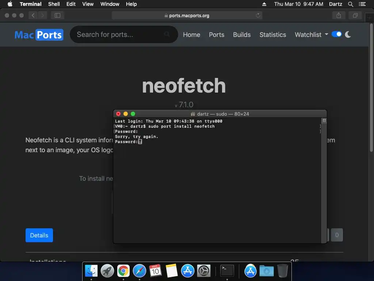Click the version 7.1.0 text
The width and height of the screenshot is (374, 281).
184,105
